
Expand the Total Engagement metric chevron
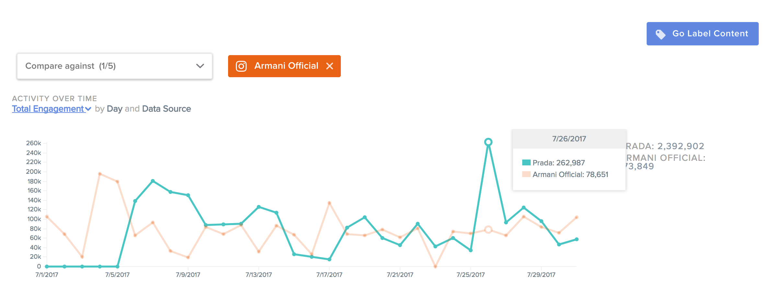pos(88,109)
